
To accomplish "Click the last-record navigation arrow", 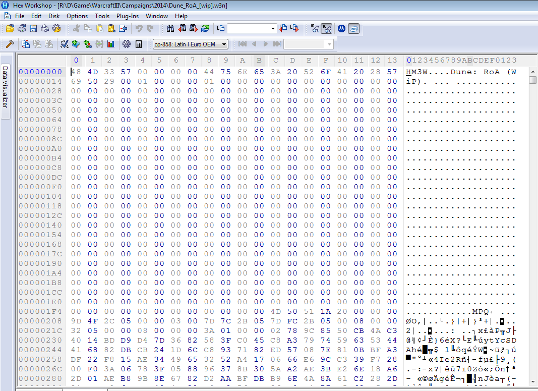I will 277,44.
